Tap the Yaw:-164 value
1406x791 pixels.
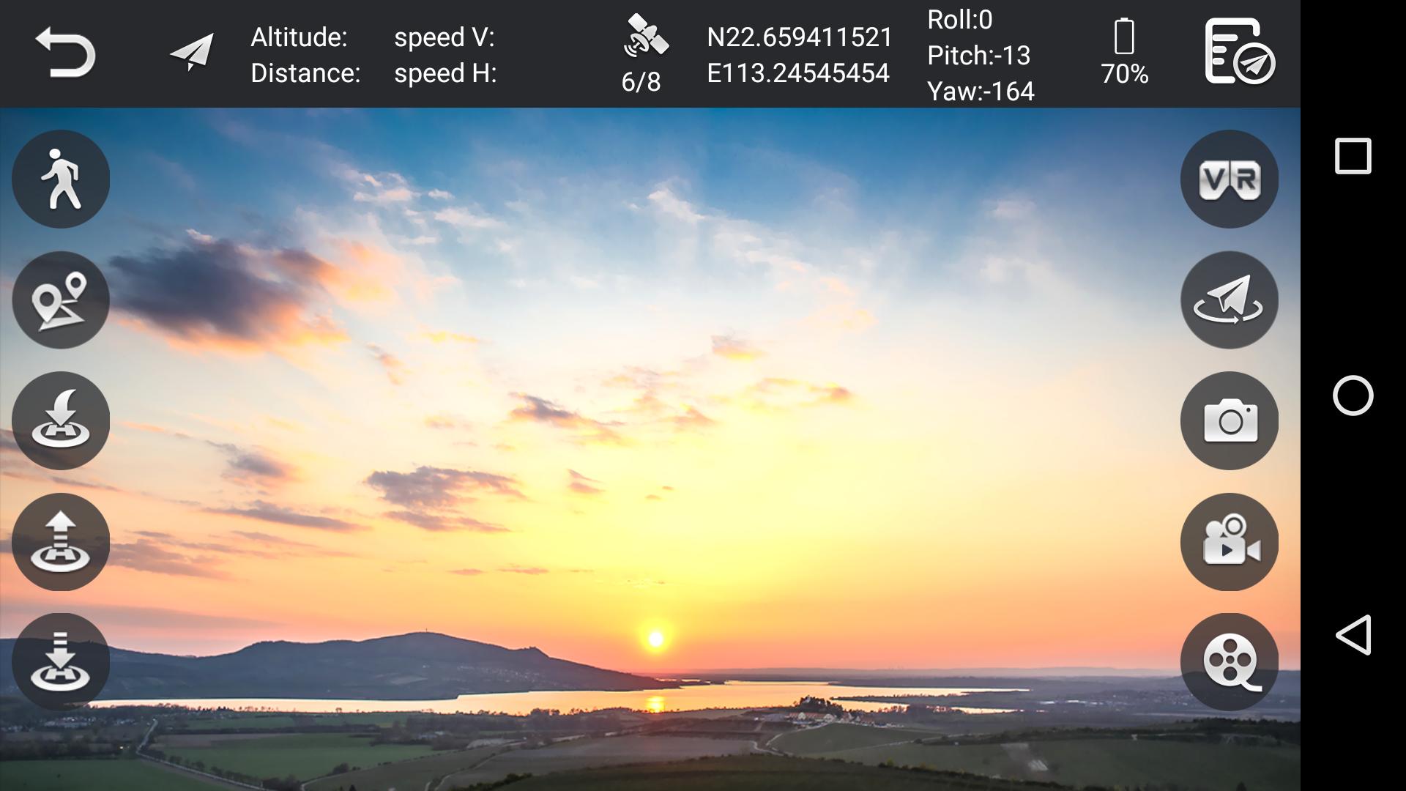tap(981, 92)
